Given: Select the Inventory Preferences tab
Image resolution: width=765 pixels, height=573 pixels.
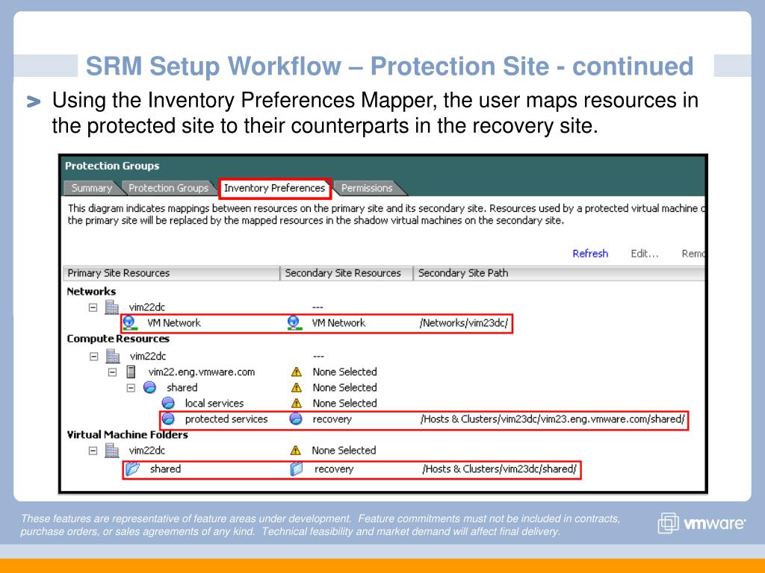Looking at the screenshot, I should [275, 188].
